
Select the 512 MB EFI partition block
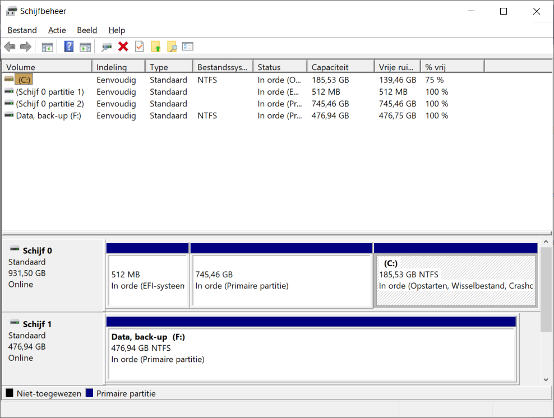pyautogui.click(x=147, y=280)
